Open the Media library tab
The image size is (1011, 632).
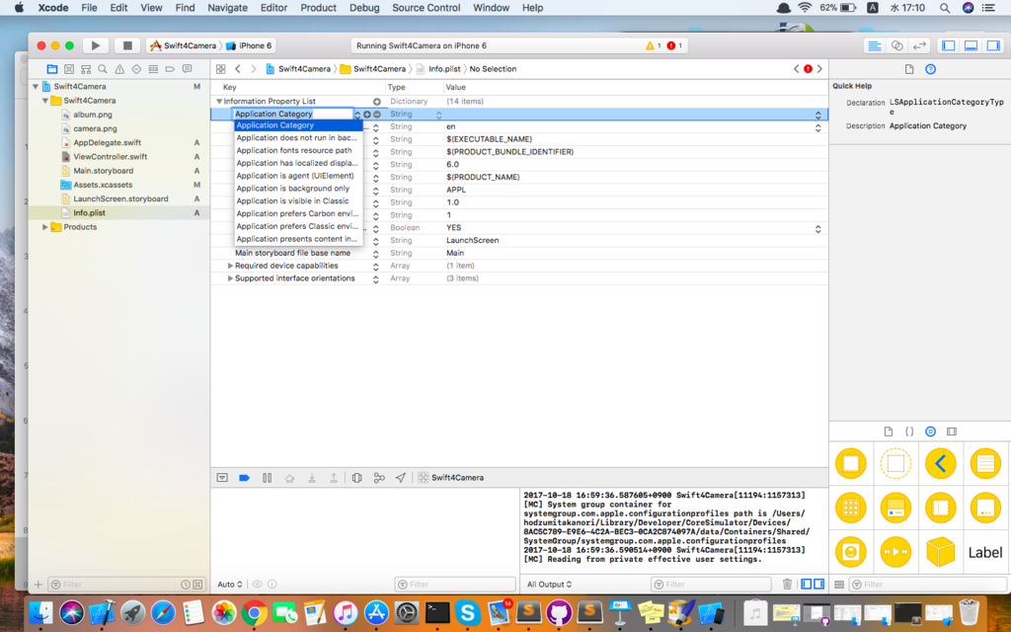(x=952, y=432)
